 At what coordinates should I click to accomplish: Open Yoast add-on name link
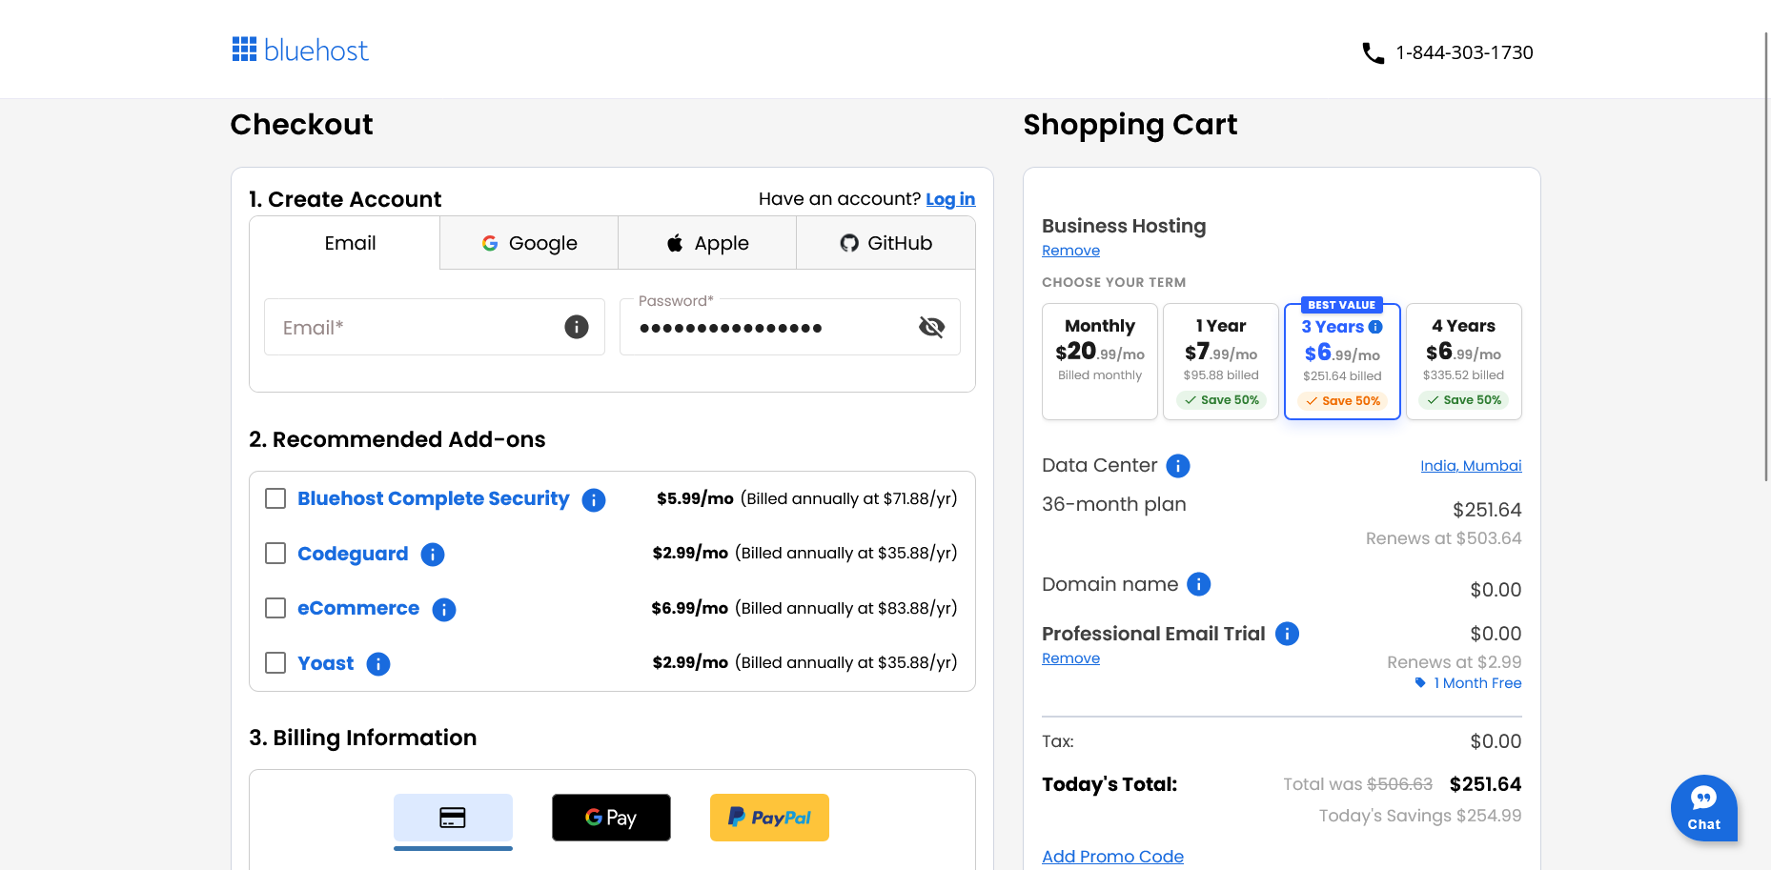click(325, 663)
